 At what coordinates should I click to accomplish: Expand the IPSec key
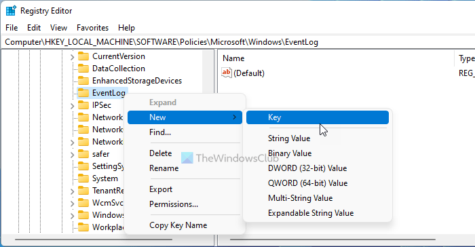click(x=72, y=106)
